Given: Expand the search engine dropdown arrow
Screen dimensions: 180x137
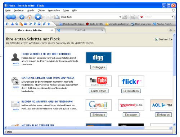Looking at the screenshot, I should click(172, 17).
